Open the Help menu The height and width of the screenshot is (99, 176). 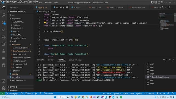pos(56,2)
